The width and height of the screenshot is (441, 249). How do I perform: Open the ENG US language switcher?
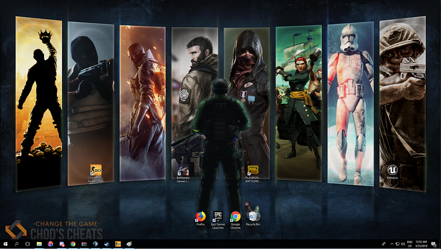[x=410, y=244]
